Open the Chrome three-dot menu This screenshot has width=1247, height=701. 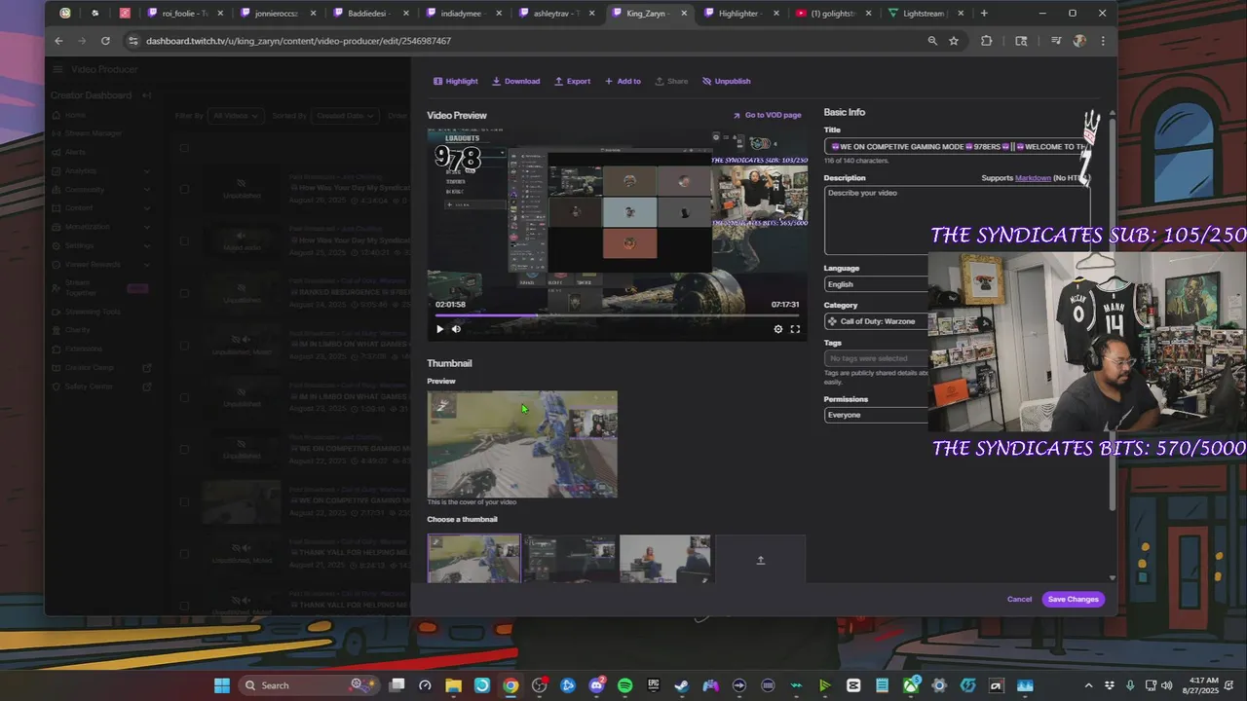pos(1103,41)
